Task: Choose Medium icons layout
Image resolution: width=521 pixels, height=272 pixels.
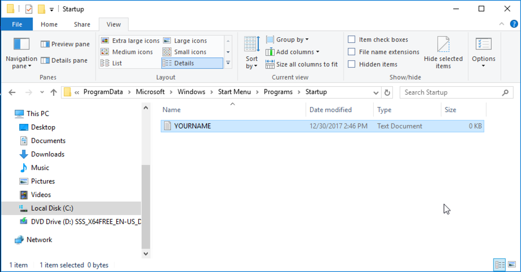Action: point(127,52)
